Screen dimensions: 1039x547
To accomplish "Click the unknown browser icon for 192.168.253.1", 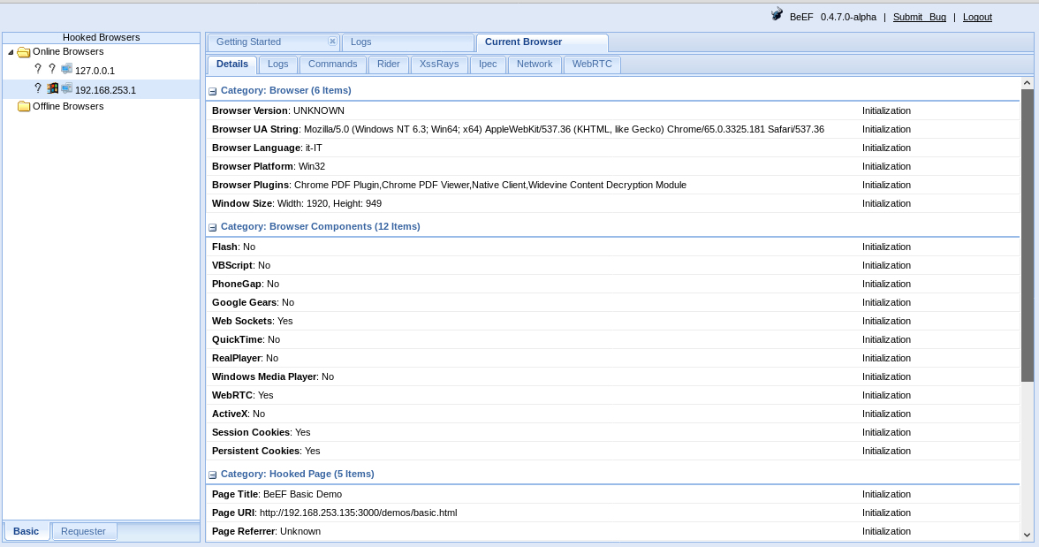I will pos(38,88).
